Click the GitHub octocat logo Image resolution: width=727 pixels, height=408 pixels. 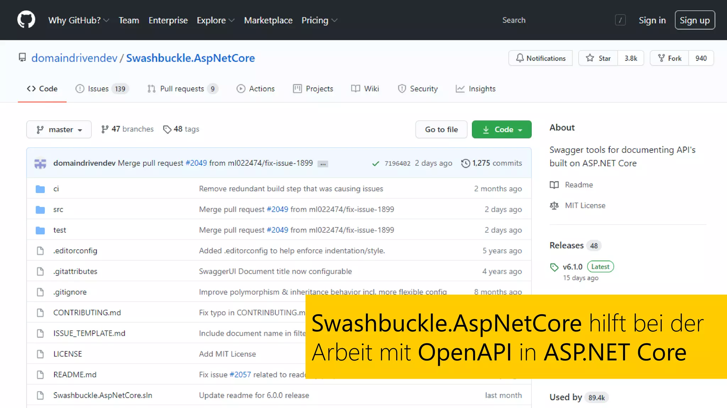26,20
